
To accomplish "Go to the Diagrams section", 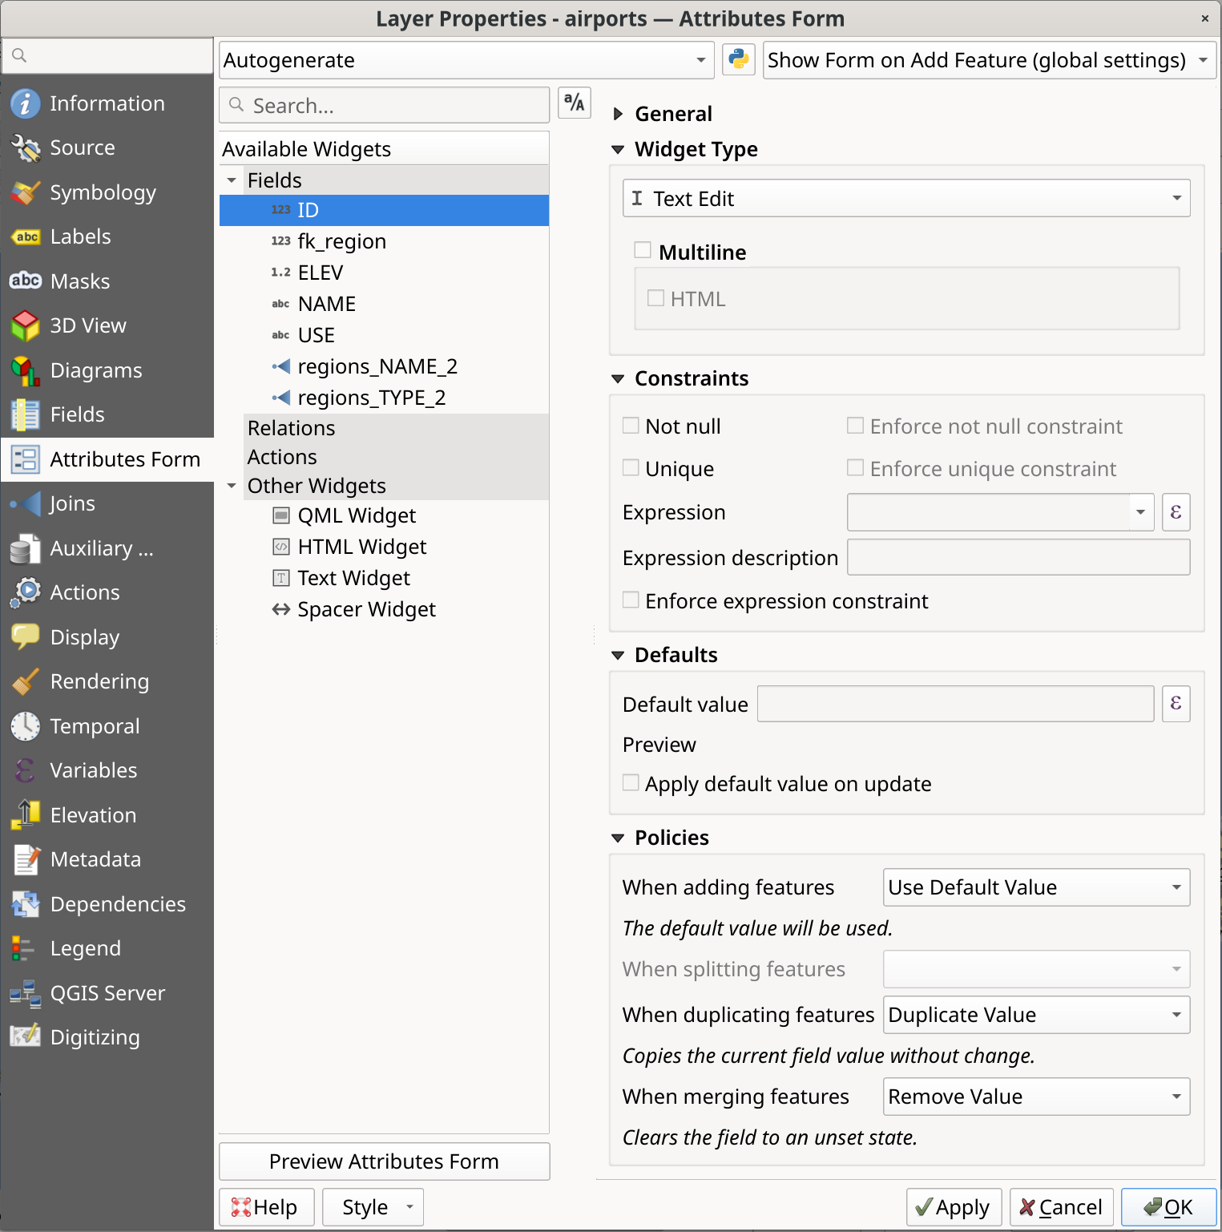I will tap(95, 370).
